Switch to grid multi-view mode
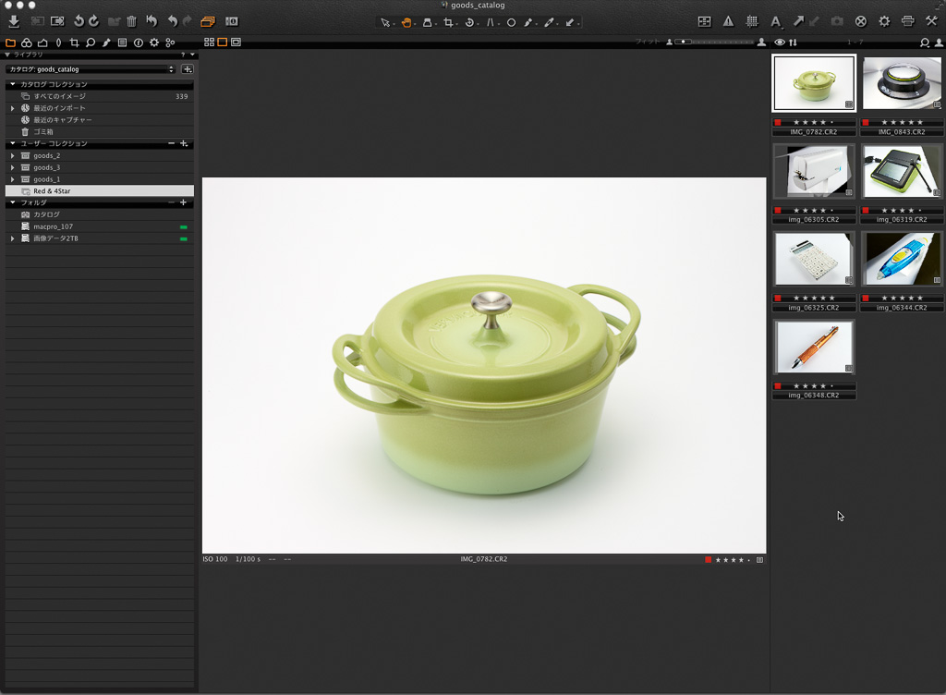 [209, 43]
